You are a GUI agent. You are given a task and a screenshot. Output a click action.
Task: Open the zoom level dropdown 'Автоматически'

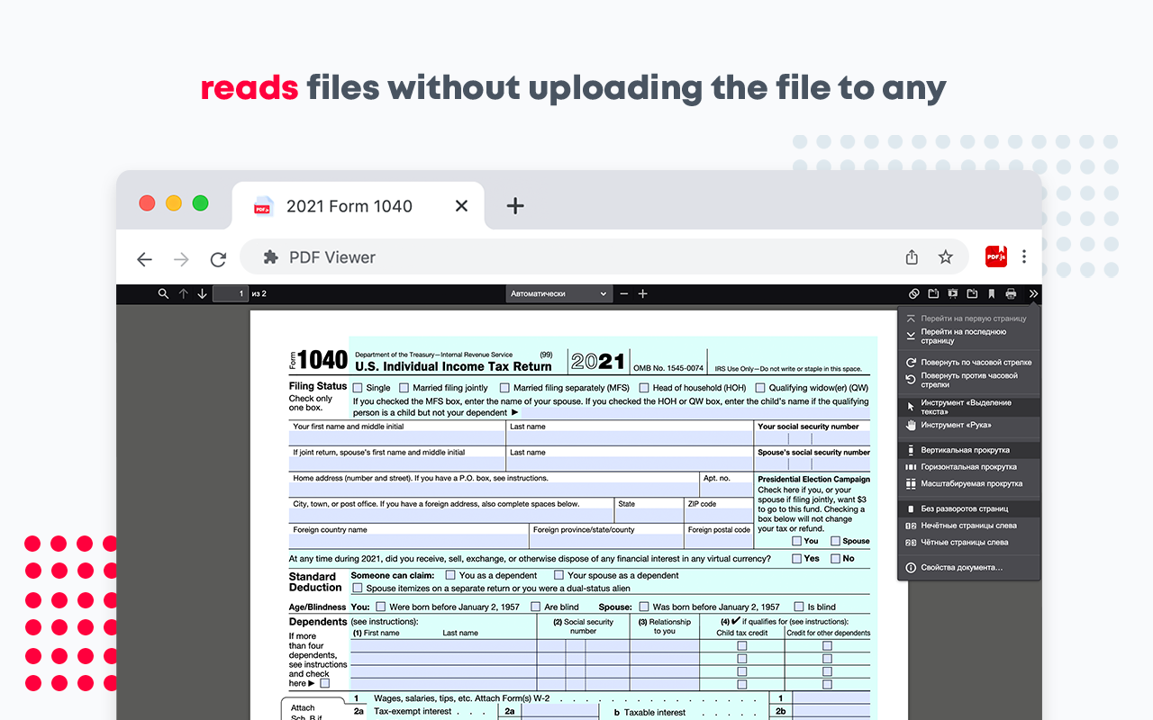coord(559,293)
